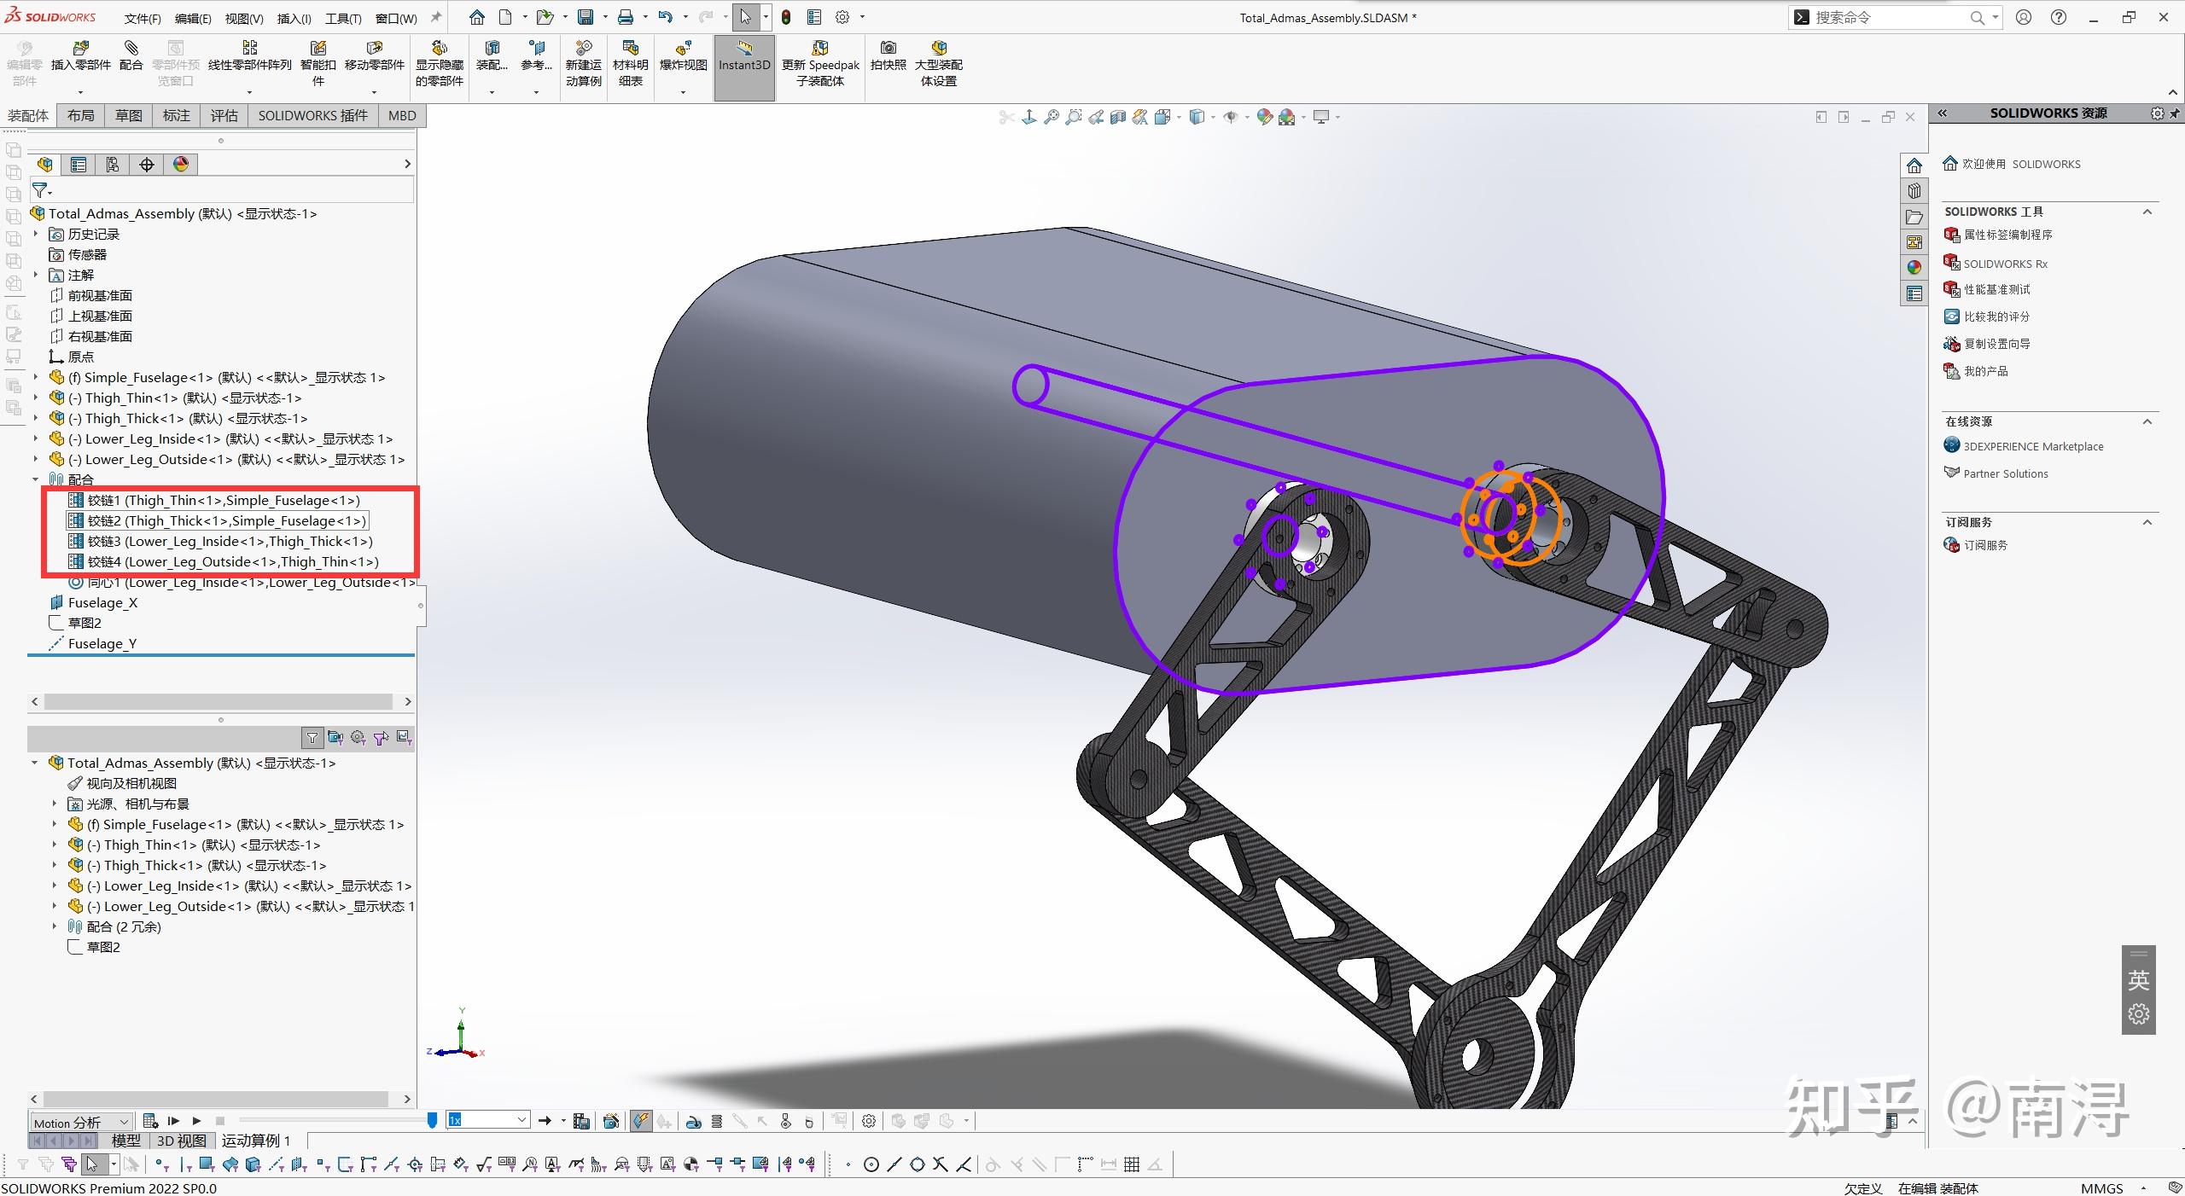The width and height of the screenshot is (2185, 1196).
Task: Click the section view icon in heads-up toolbar
Action: (1119, 117)
